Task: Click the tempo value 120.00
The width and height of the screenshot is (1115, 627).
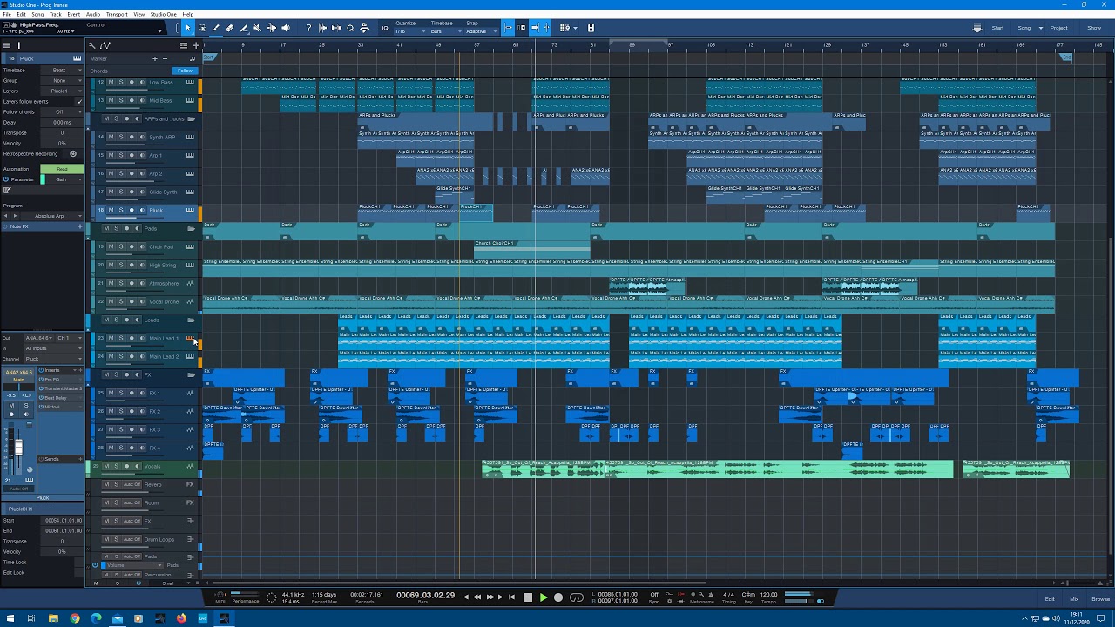Action: pos(768,595)
